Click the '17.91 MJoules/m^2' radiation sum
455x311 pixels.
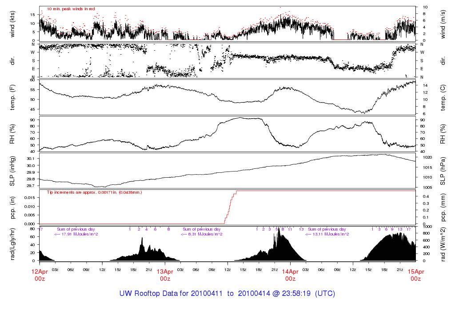[x=80, y=234]
